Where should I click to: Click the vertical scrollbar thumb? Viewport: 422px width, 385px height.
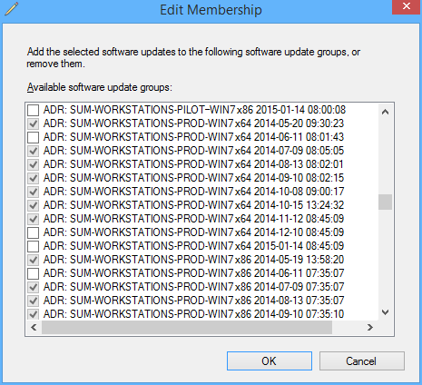click(385, 202)
